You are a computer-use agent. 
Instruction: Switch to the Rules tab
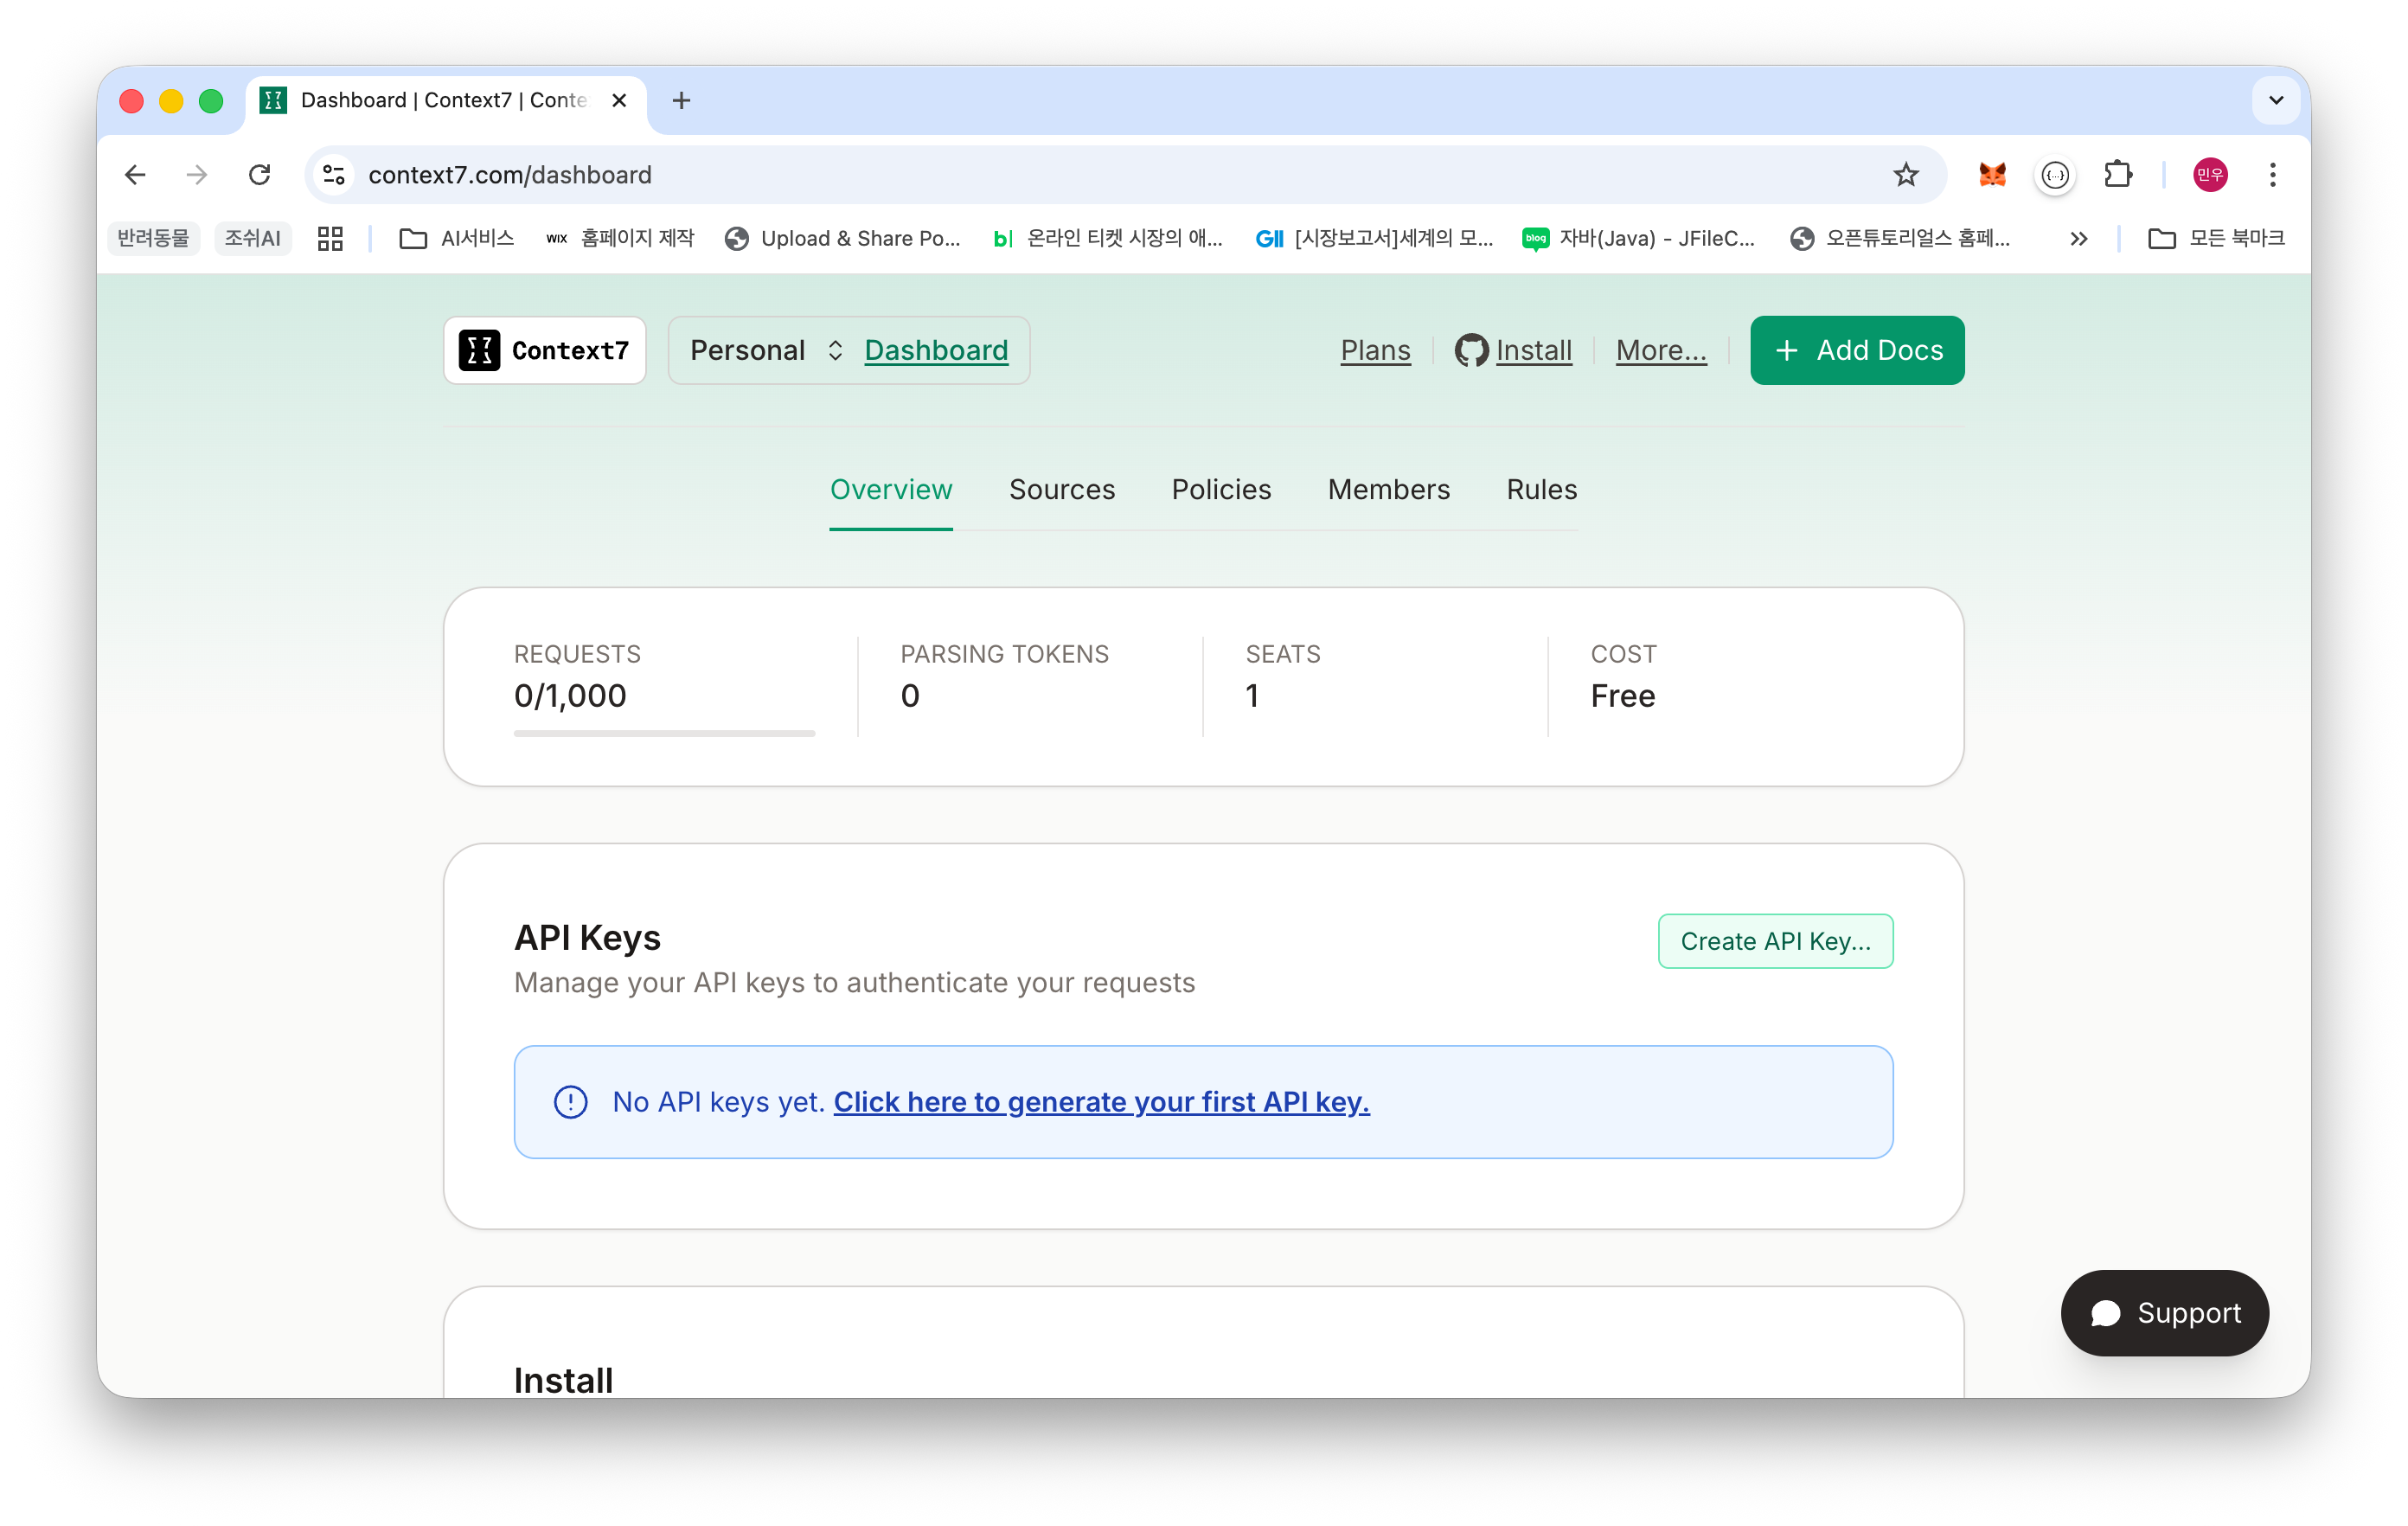pos(1541,489)
